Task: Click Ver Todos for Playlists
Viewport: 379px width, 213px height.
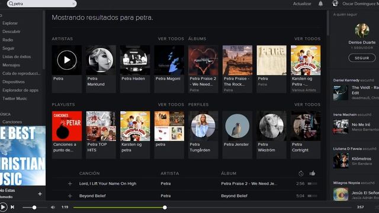Action: pos(171,105)
